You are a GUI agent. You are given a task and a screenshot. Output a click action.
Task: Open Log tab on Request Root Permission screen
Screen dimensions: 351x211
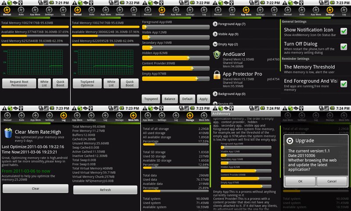point(63,11)
